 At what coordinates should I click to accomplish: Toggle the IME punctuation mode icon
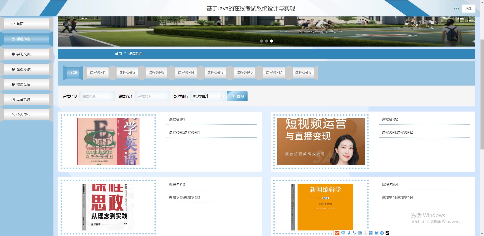point(354,233)
